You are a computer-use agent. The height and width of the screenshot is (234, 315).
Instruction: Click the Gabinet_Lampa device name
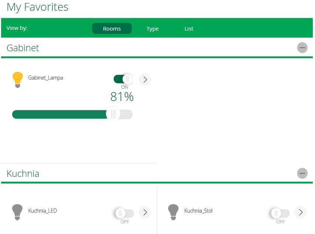point(45,78)
